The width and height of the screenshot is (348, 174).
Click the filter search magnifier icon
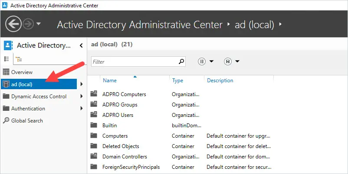(181, 61)
